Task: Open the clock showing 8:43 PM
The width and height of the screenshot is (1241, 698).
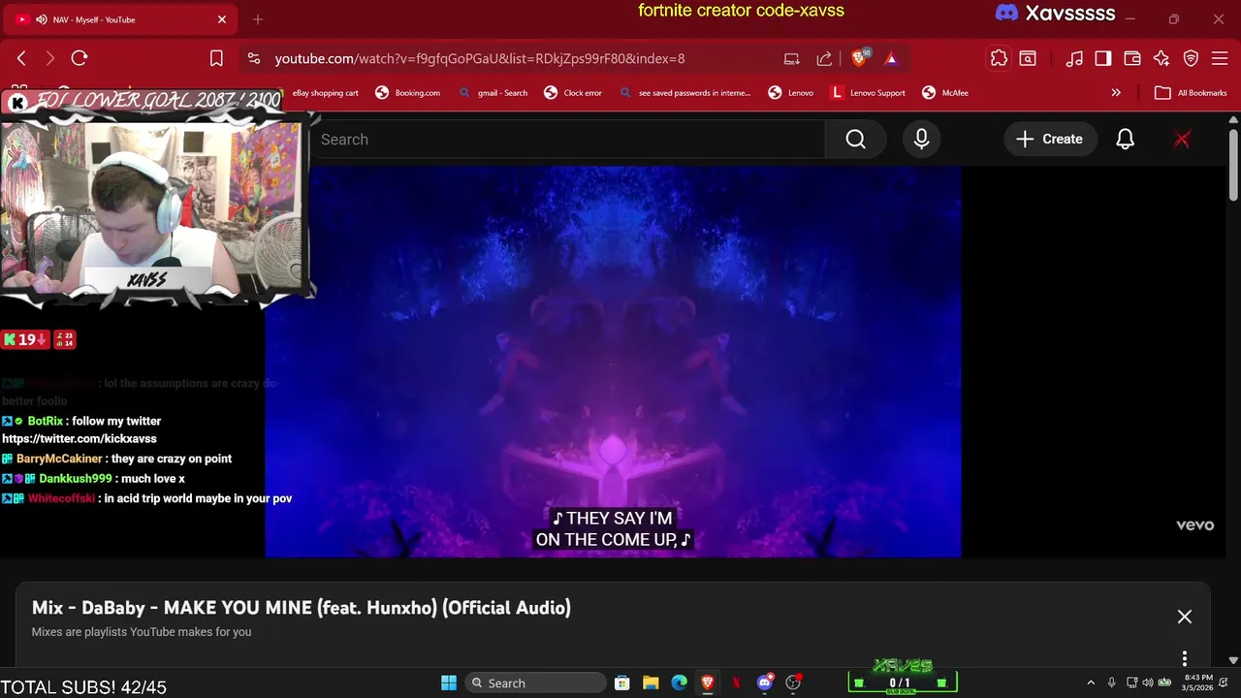Action: pos(1196,682)
